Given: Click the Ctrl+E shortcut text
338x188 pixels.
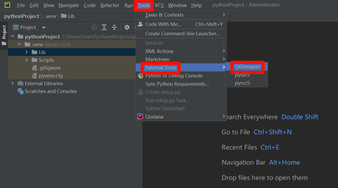Looking at the screenshot, I should click(270, 147).
